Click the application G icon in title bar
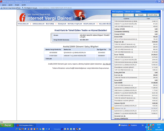The height and width of the screenshot is (131, 164). (1, 2)
